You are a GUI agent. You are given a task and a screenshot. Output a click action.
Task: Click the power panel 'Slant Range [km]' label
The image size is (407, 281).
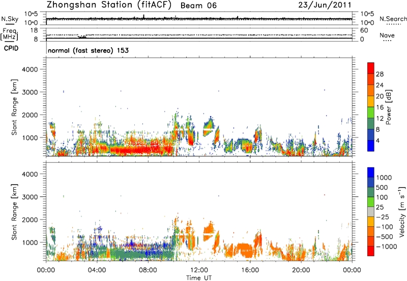coord(14,107)
